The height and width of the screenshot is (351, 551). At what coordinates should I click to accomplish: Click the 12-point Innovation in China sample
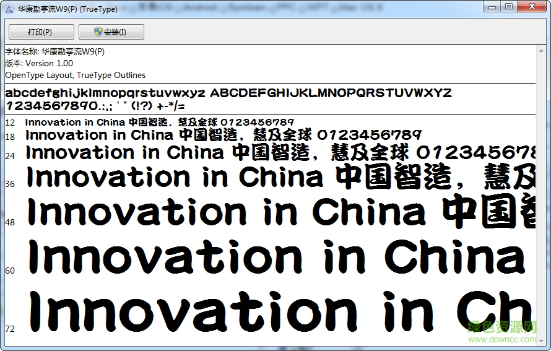tap(160, 123)
